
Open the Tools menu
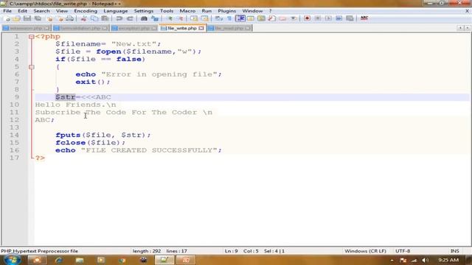[167, 11]
